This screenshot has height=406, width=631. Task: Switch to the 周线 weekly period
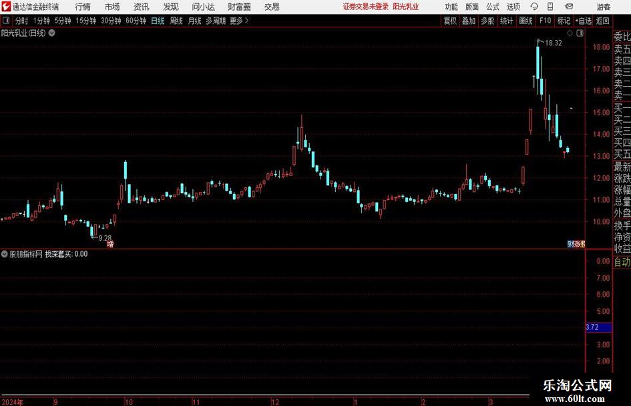coord(176,21)
